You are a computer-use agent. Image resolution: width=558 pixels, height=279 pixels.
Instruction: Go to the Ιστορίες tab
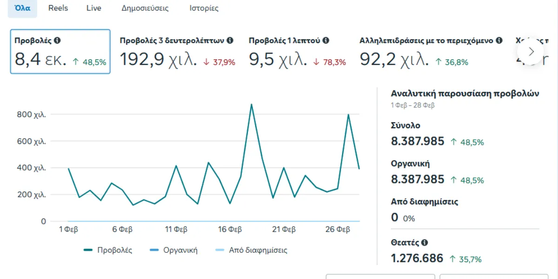point(204,8)
